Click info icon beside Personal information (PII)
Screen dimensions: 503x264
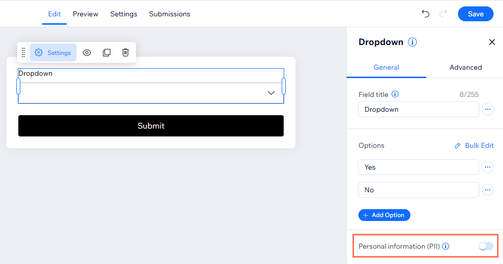446,246
